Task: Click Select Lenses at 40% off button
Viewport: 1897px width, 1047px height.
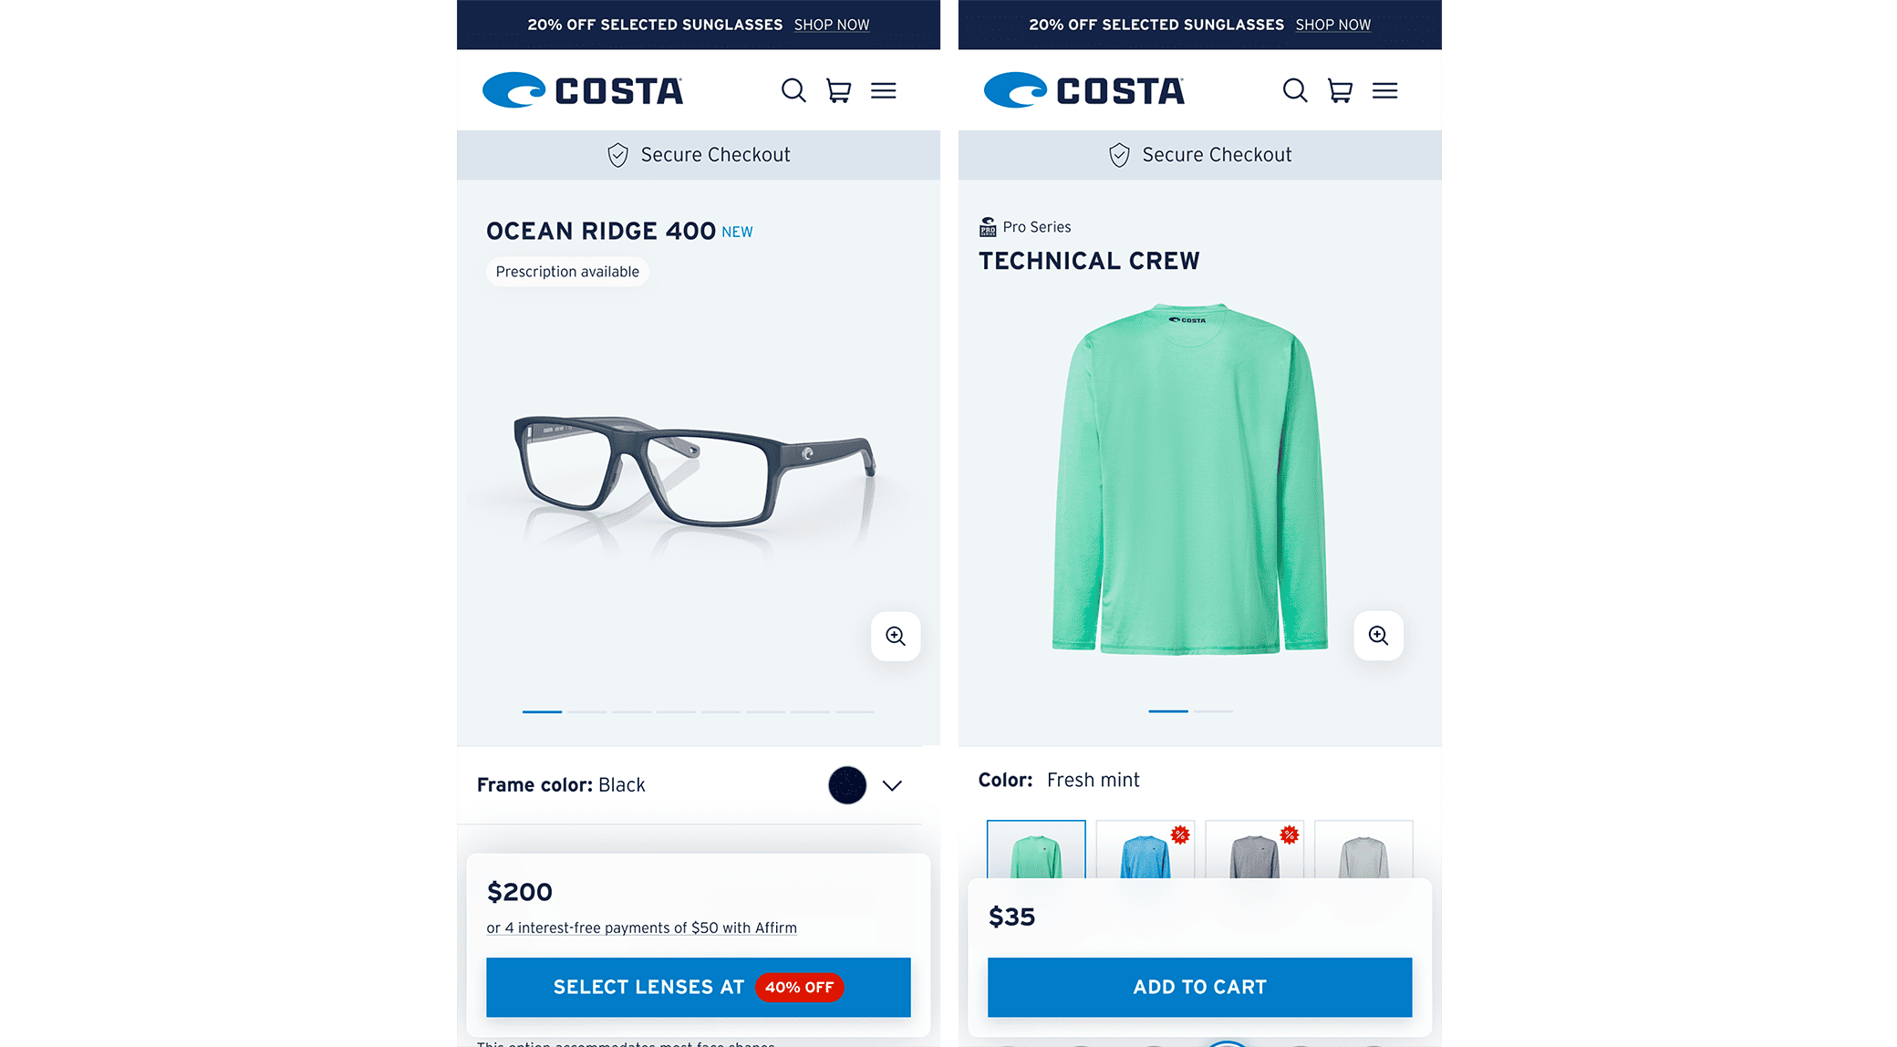Action: click(698, 987)
